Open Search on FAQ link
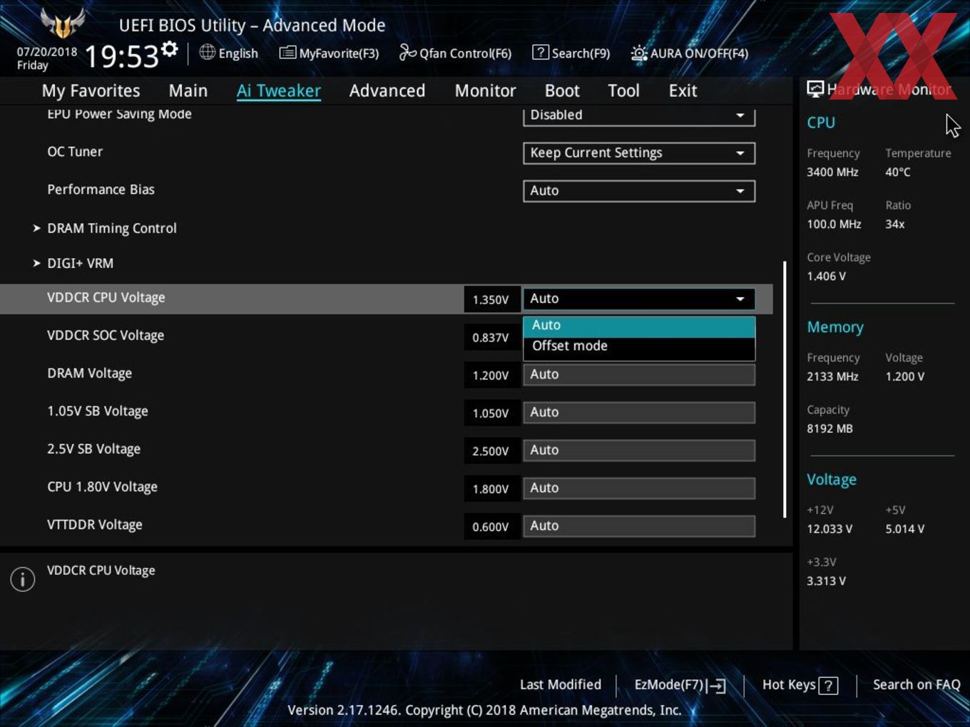Viewport: 970px width, 727px height. click(917, 684)
